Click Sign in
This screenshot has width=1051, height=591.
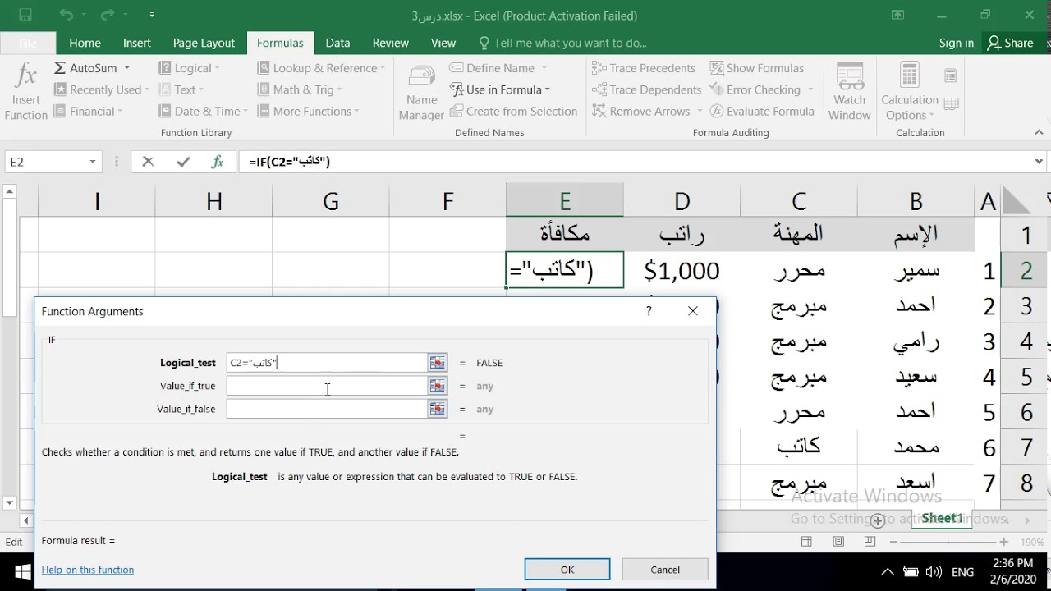956,43
